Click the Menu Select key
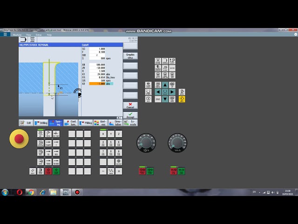This screenshot has width=298, height=224. [158, 75]
